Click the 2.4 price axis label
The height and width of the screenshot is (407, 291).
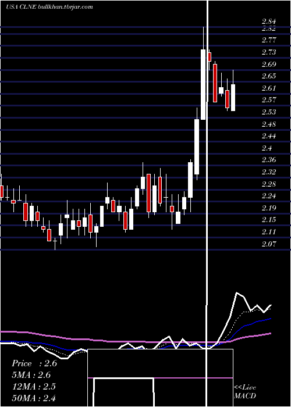(267, 148)
